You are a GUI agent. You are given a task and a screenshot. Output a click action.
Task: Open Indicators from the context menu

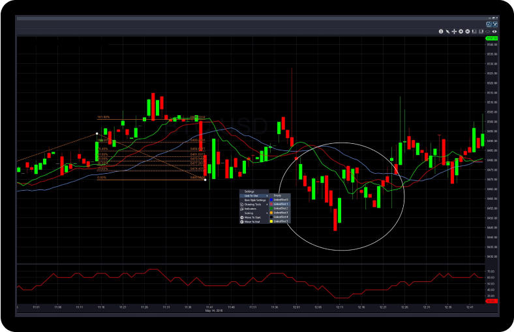tap(250, 209)
